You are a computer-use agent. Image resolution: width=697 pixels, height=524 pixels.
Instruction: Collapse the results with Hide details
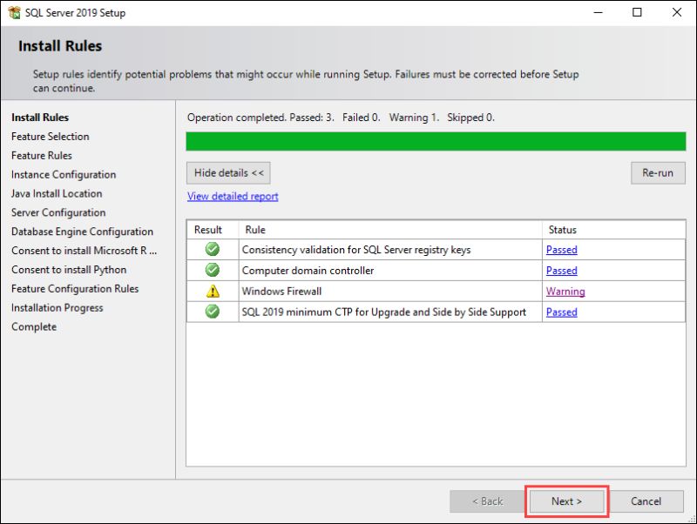click(227, 172)
